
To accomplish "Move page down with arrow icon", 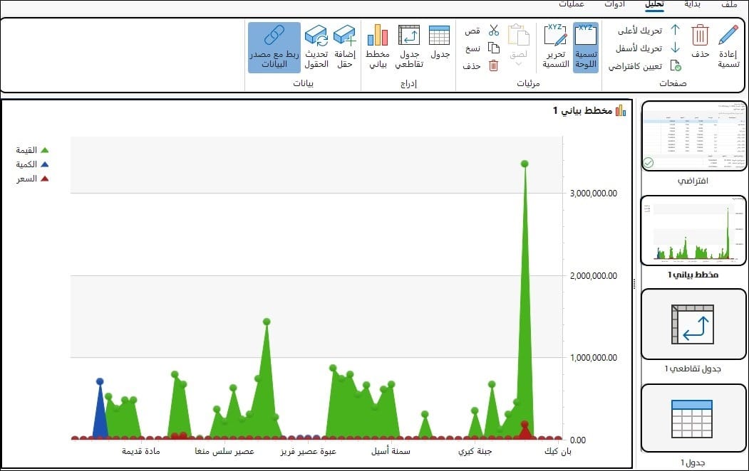I will pyautogui.click(x=675, y=48).
